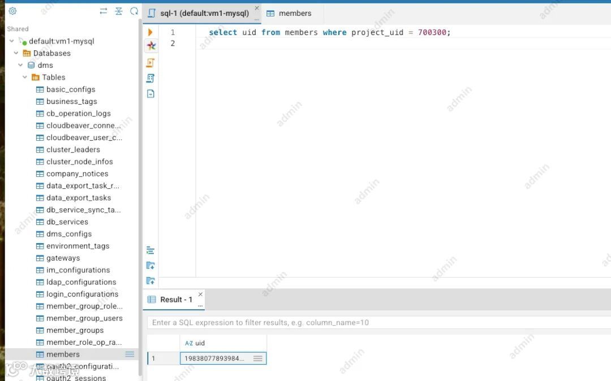Select the members table in tree
The image size is (611, 381).
point(63,354)
